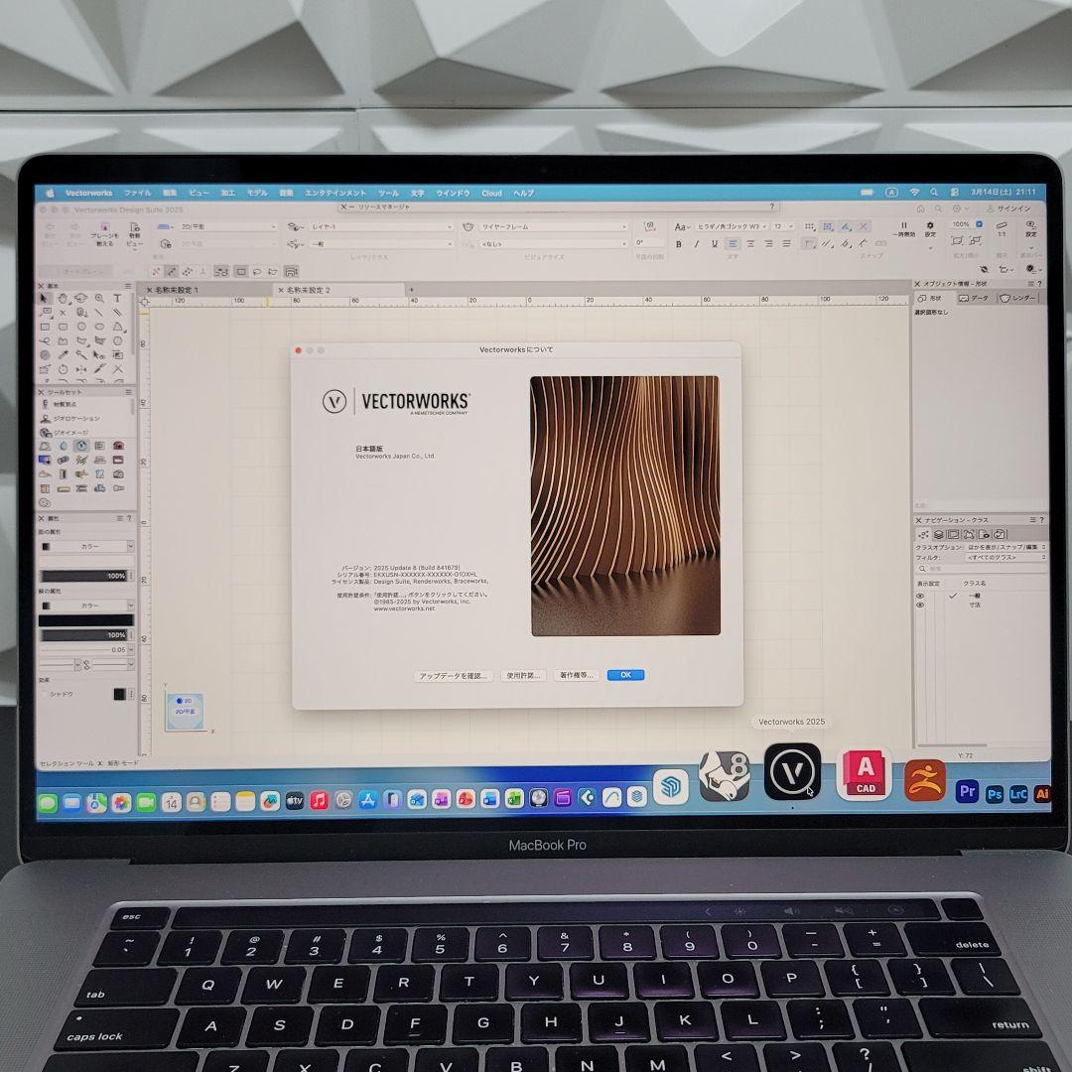Open the 2D/平面 plane dropdown
This screenshot has height=1072, width=1072.
point(227,226)
